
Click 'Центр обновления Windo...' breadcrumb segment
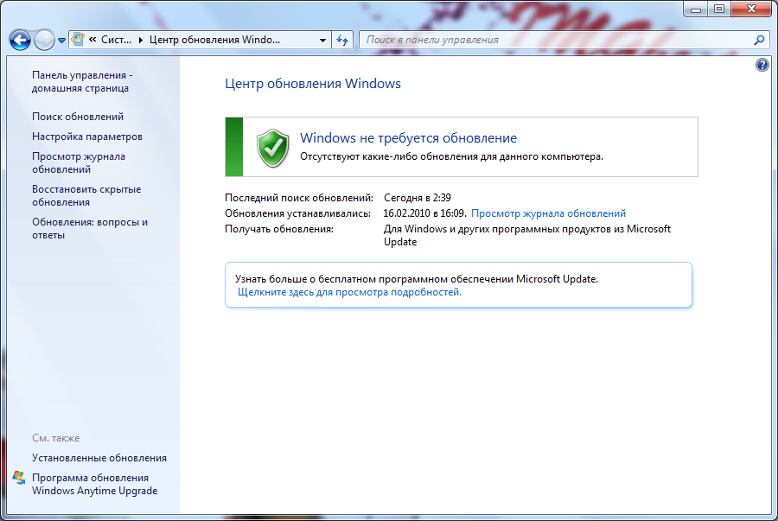(215, 40)
